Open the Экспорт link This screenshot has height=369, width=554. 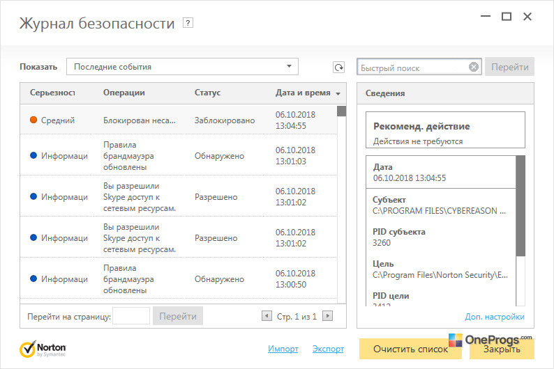(328, 349)
